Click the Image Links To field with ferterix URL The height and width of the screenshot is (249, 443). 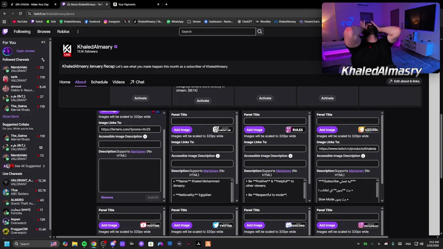pyautogui.click(x=129, y=129)
